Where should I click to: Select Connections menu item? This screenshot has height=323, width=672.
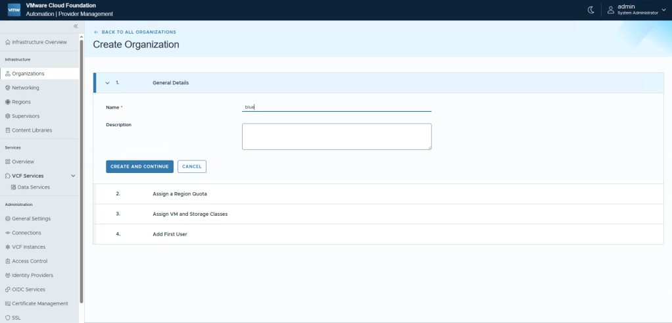[26, 233]
